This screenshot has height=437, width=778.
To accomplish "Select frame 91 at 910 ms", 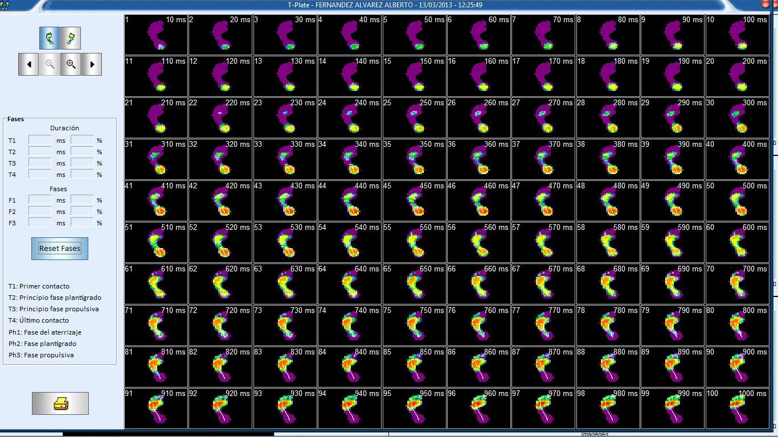I will point(156,409).
